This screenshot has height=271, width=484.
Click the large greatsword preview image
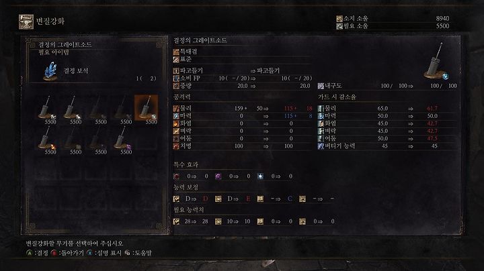pyautogui.click(x=436, y=61)
